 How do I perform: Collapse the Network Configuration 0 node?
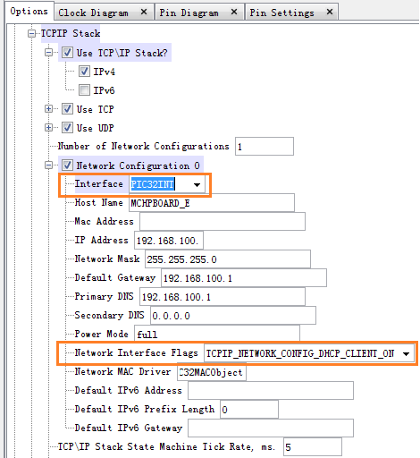click(48, 165)
